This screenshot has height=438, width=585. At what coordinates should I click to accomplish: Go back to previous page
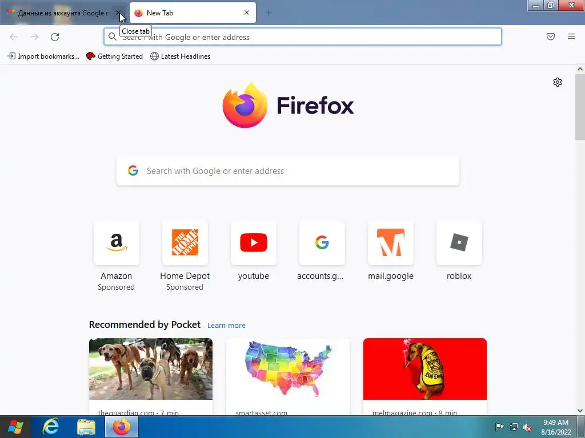(14, 37)
